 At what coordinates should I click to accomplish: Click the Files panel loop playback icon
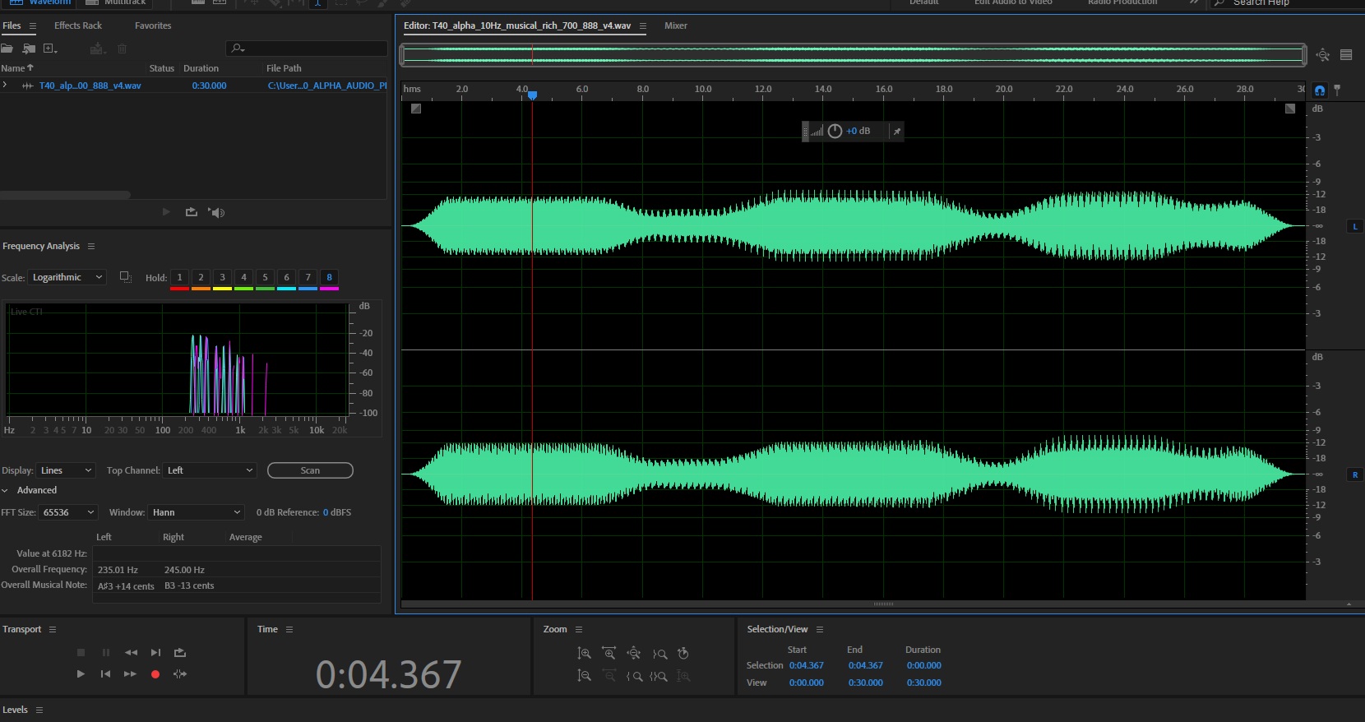coord(192,212)
